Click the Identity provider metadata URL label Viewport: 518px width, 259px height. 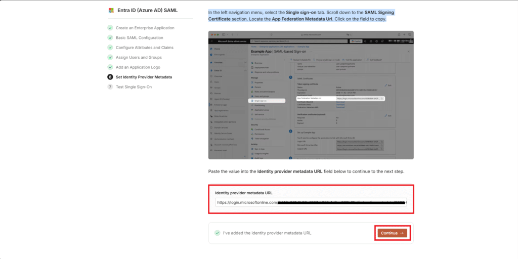tap(244, 193)
